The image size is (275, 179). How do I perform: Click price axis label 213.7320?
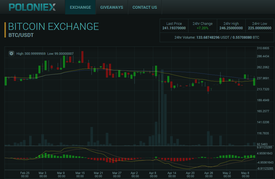coord(263,89)
